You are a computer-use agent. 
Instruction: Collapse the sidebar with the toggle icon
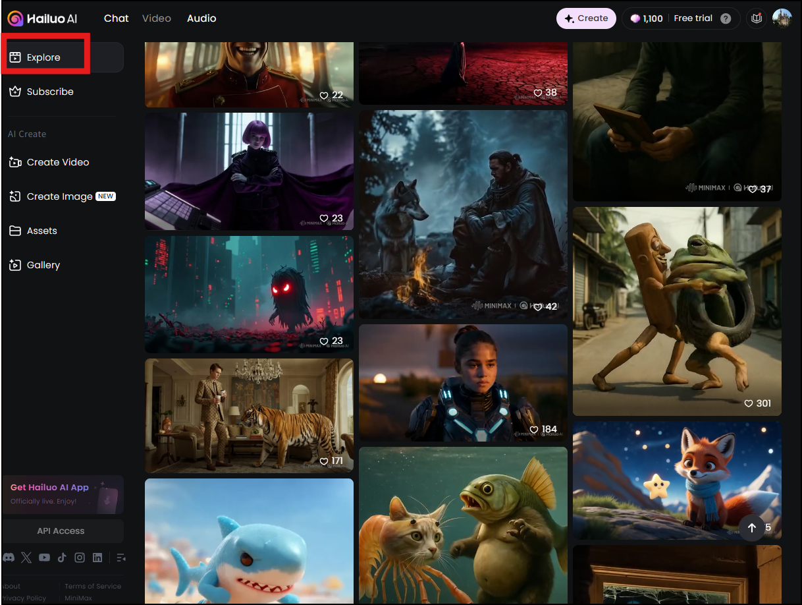(120, 558)
